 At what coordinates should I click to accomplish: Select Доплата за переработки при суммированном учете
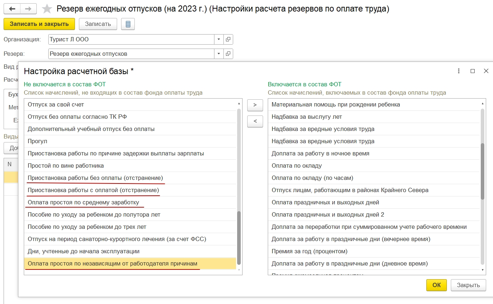(x=374, y=227)
